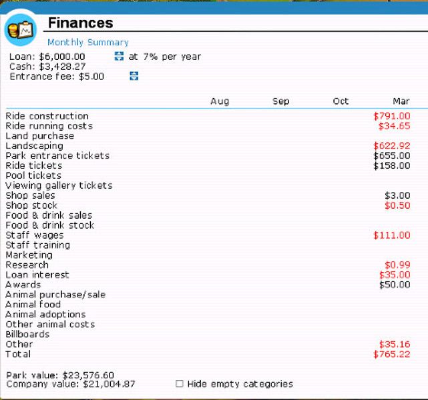Adjust the loan amount stepper
Screen dimensions: 428x400
pos(119,56)
